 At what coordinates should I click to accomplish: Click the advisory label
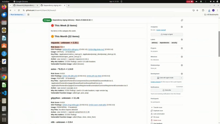[154, 43]
